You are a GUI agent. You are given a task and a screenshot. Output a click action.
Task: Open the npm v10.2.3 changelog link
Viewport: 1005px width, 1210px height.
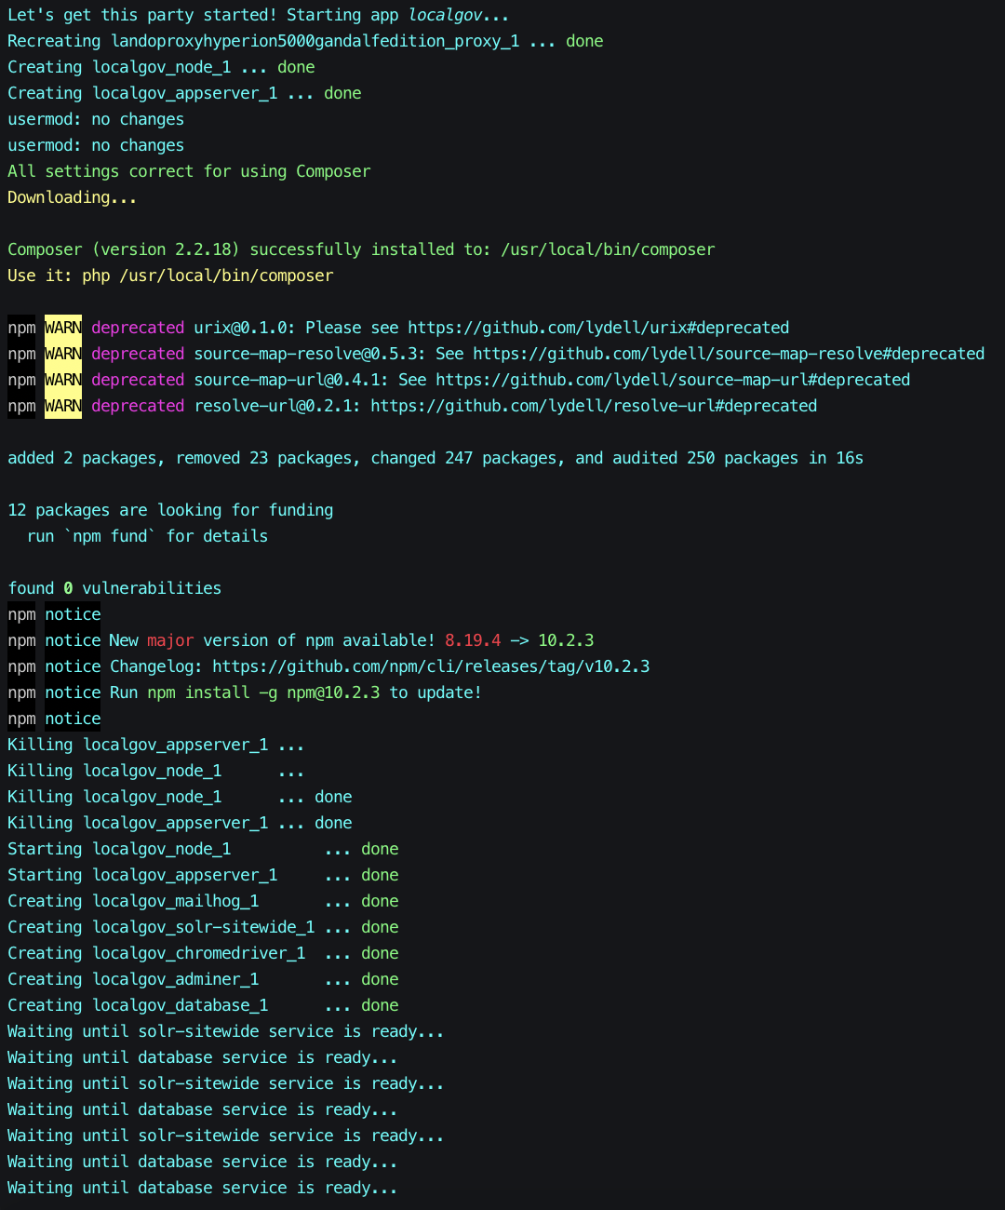(431, 665)
